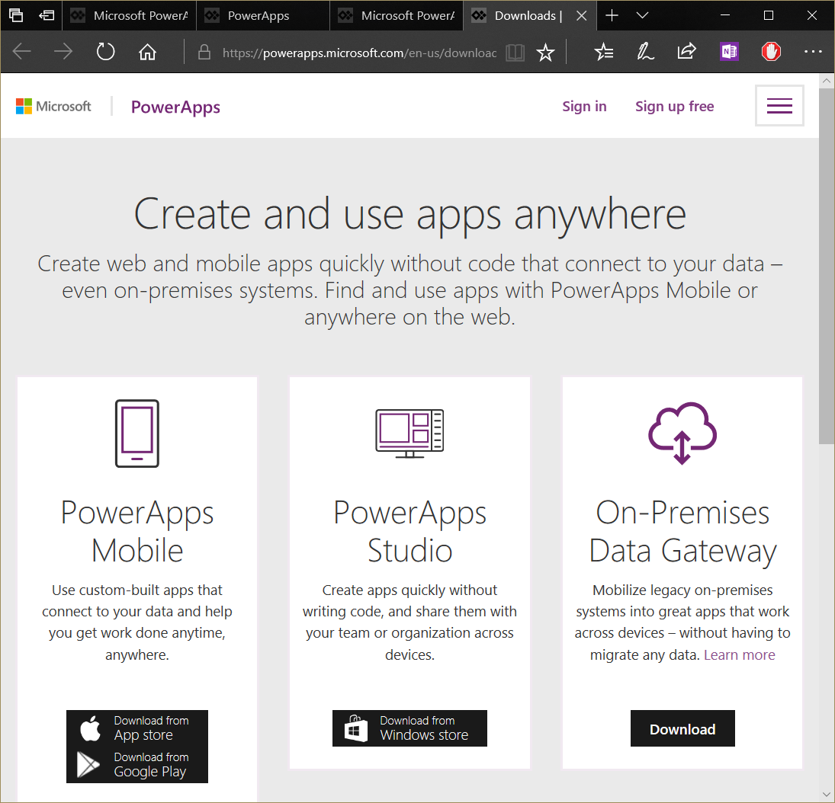Clip the page with OneNote Web Clipper
The height and width of the screenshot is (803, 835).
coord(728,51)
